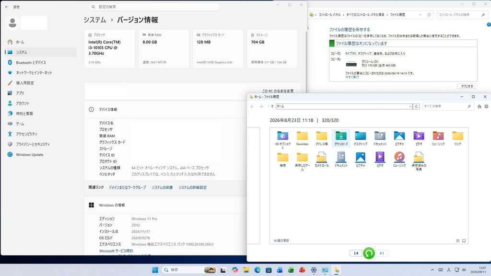The width and height of the screenshot is (491, 276).
Task: Open 個人用設定 in Settings sidebar
Action: coord(41,83)
